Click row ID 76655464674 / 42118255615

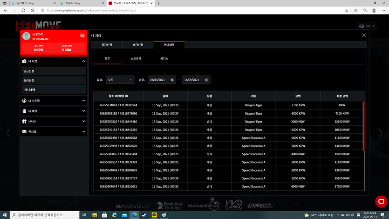pyautogui.click(x=118, y=186)
